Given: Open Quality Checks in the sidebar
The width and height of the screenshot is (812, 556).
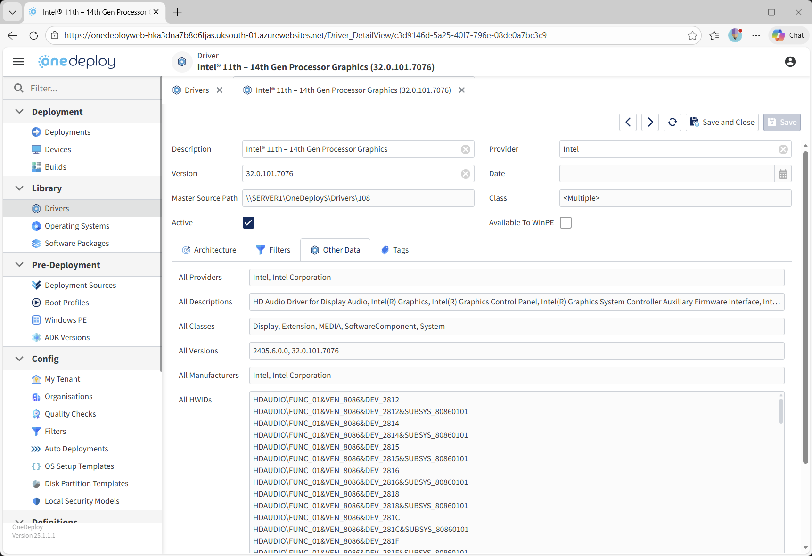Looking at the screenshot, I should [x=70, y=414].
